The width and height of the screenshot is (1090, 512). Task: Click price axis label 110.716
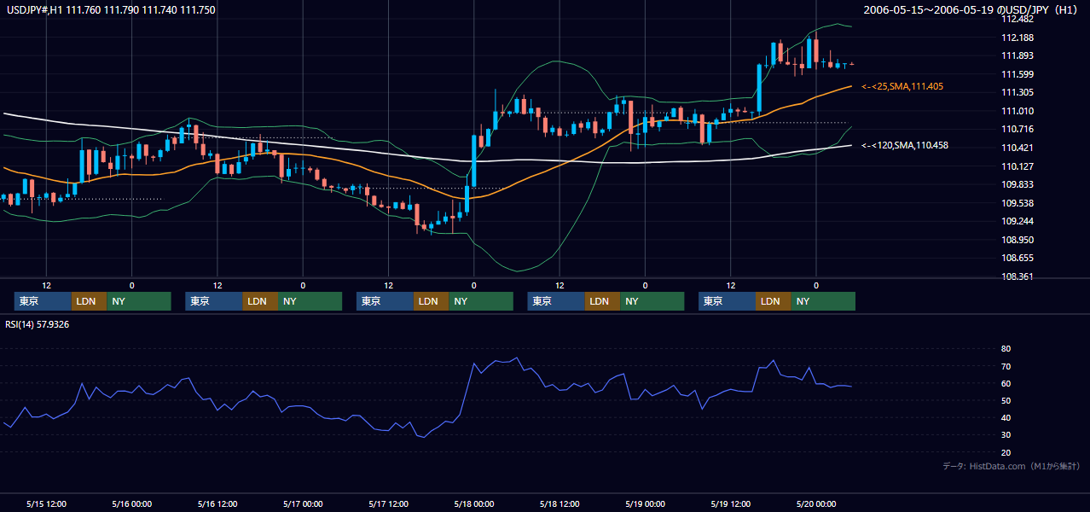click(1017, 130)
